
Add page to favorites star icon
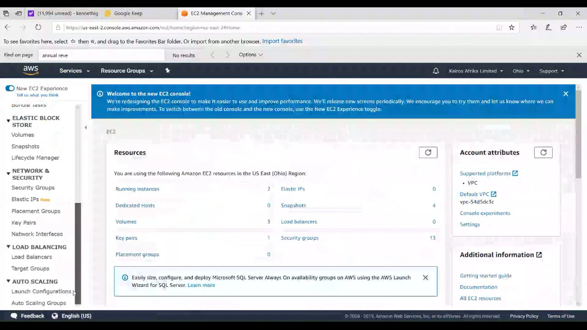click(511, 27)
